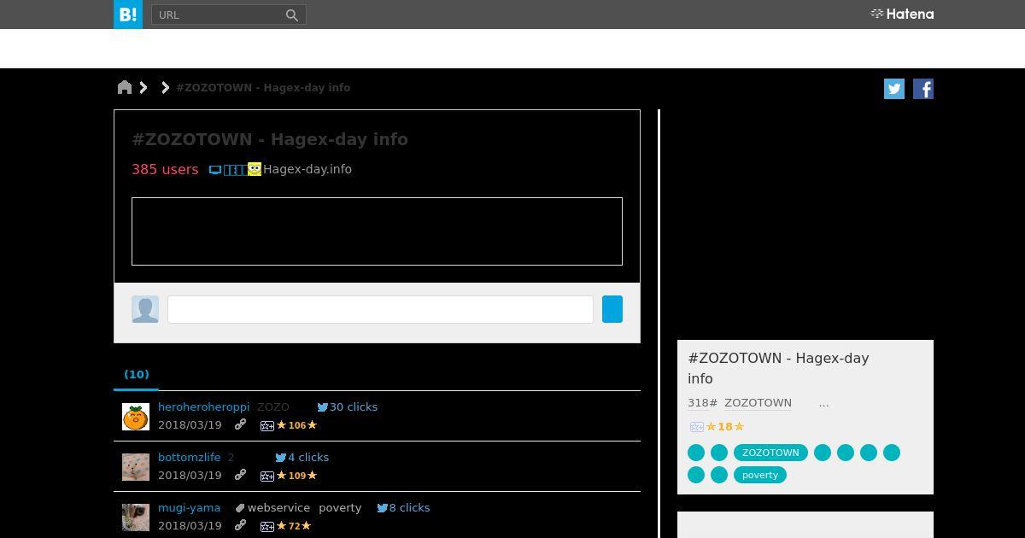1025x538 pixels.
Task: Click mugi-yama's 2018/03/19 date
Action: click(x=190, y=526)
